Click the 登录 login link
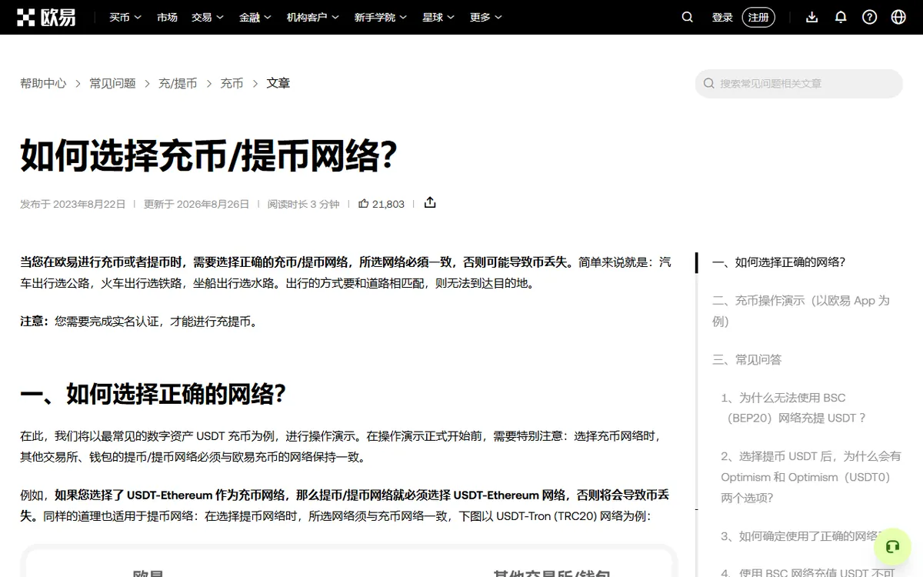 click(722, 17)
